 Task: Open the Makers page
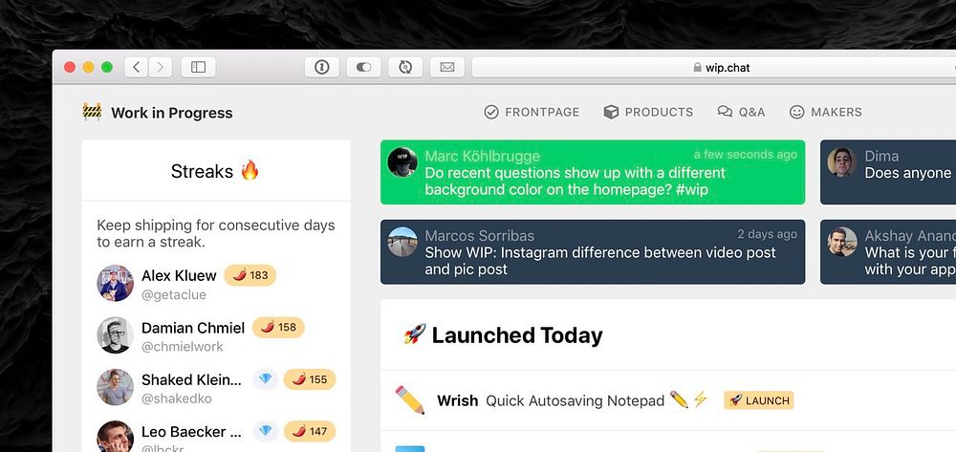(826, 112)
